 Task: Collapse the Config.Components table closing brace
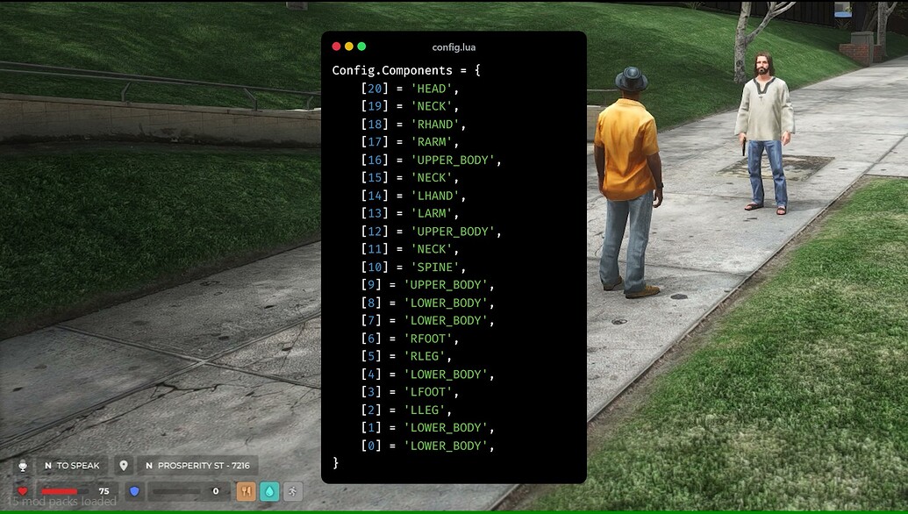pyautogui.click(x=336, y=463)
